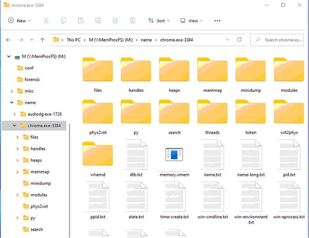Click the Cut scissors icon in toolbar
Image resolution: width=309 pixels, height=238 pixels.
46,21
